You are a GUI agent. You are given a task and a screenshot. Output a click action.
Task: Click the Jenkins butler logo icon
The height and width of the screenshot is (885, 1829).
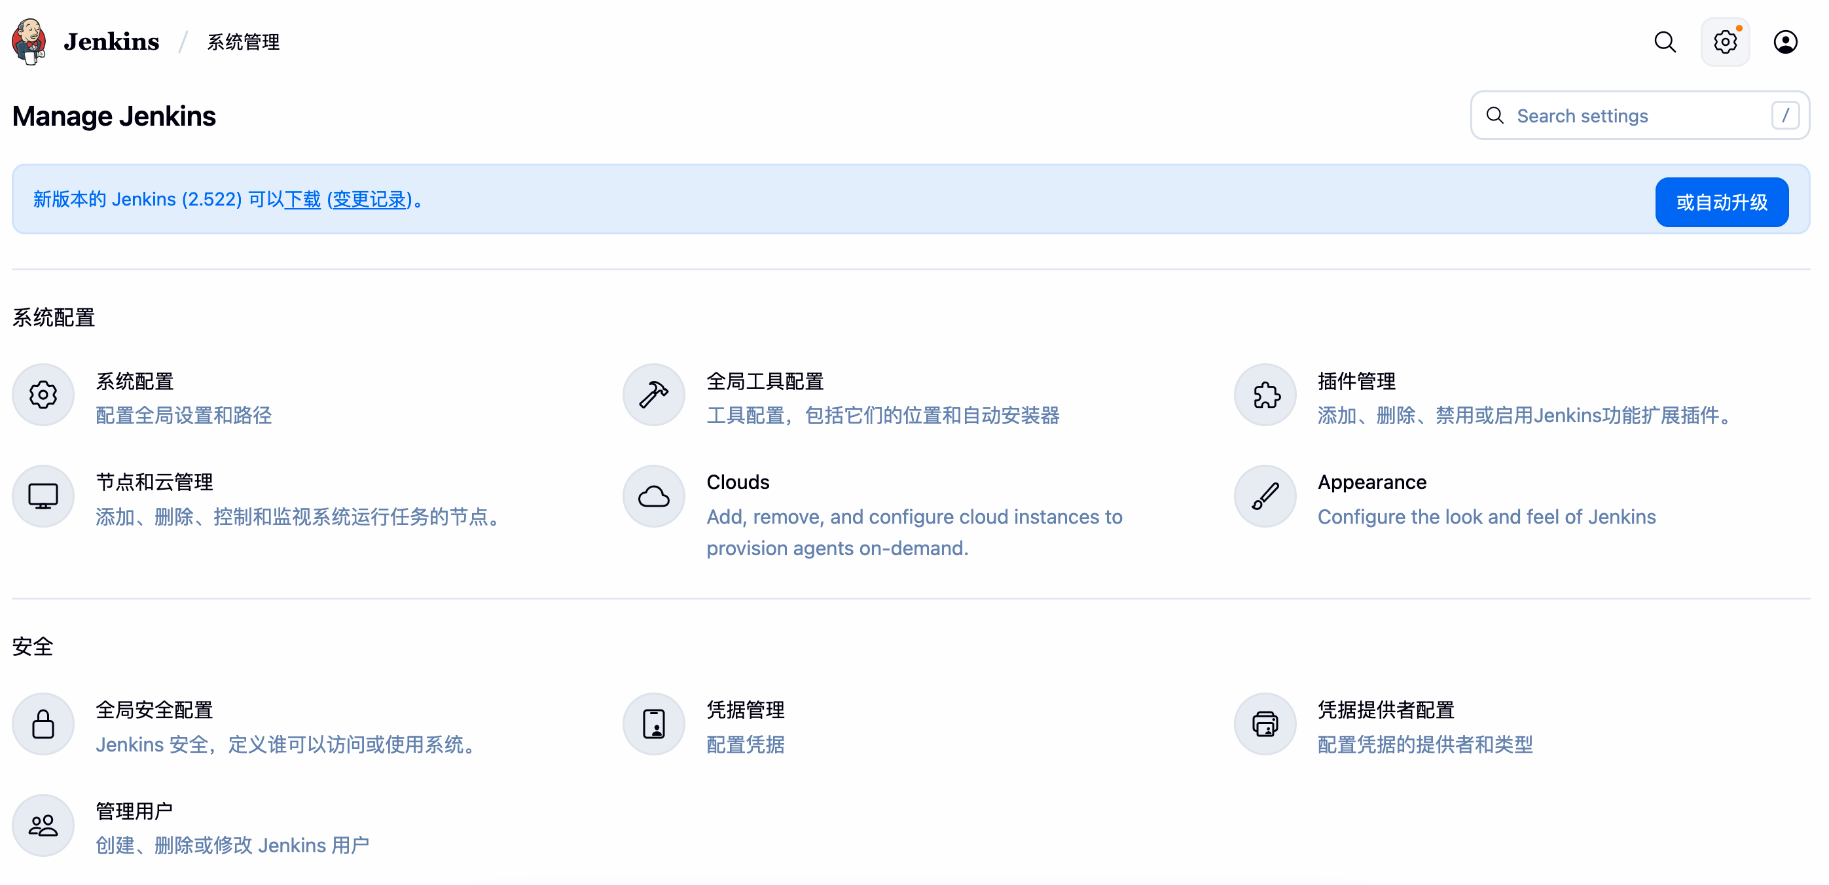(29, 42)
